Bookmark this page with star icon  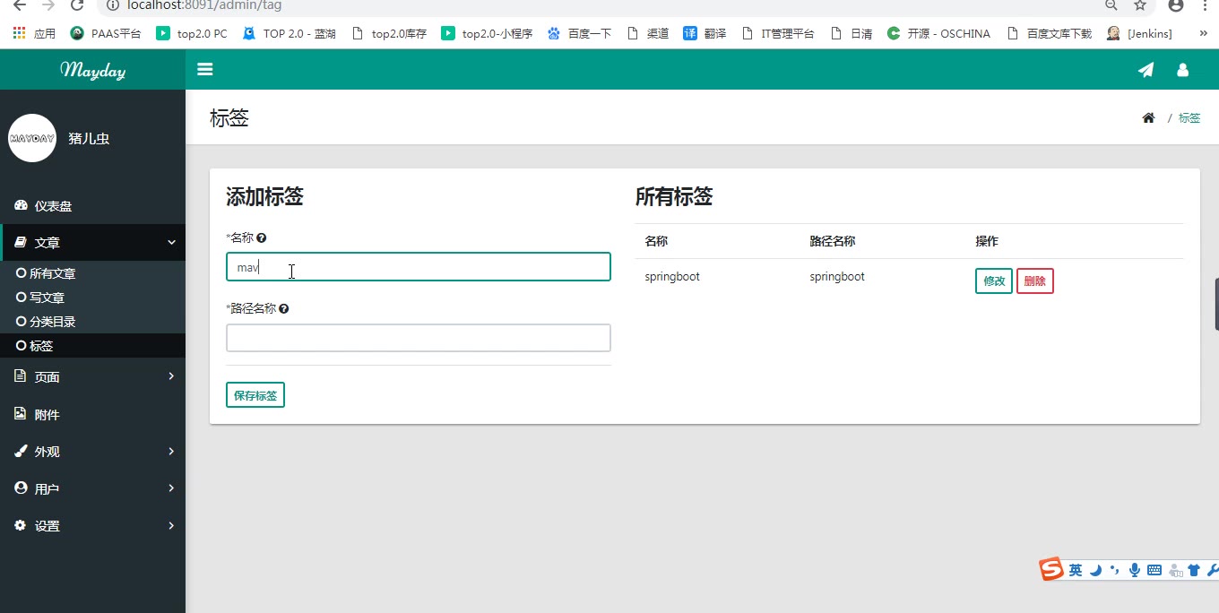1140,4
